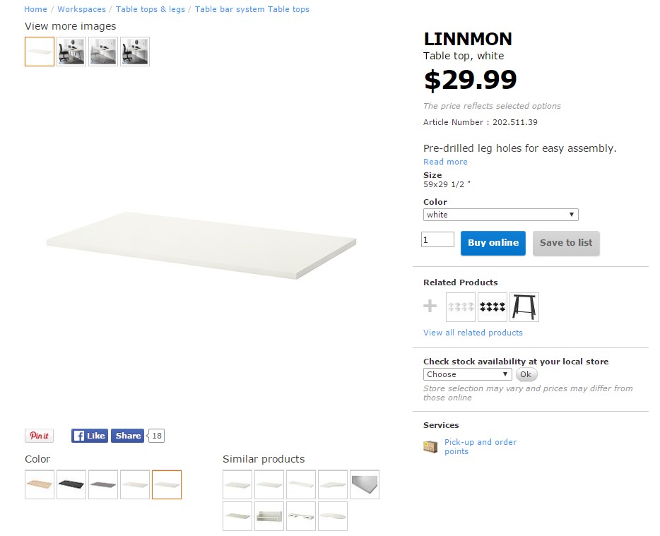Select the black-brown color swatch
660x536 pixels.
point(71,484)
